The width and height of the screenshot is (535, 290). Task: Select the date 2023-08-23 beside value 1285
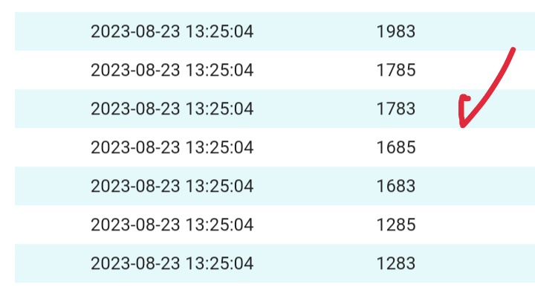point(135,225)
